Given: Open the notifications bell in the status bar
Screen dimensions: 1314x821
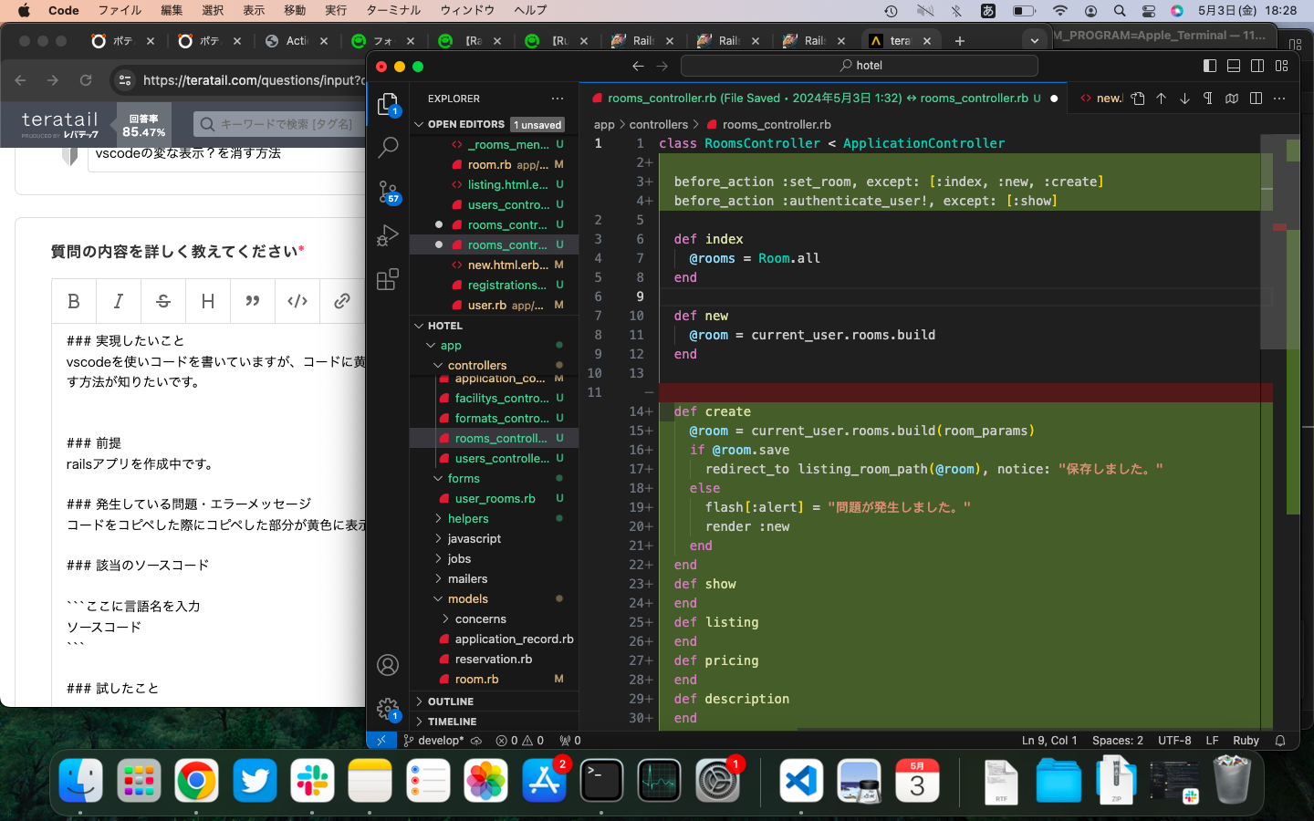Looking at the screenshot, I should click(1280, 741).
